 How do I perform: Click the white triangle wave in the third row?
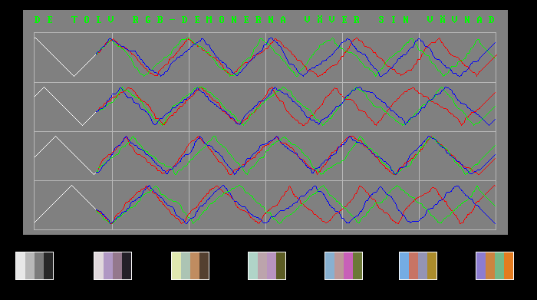(x=65, y=155)
